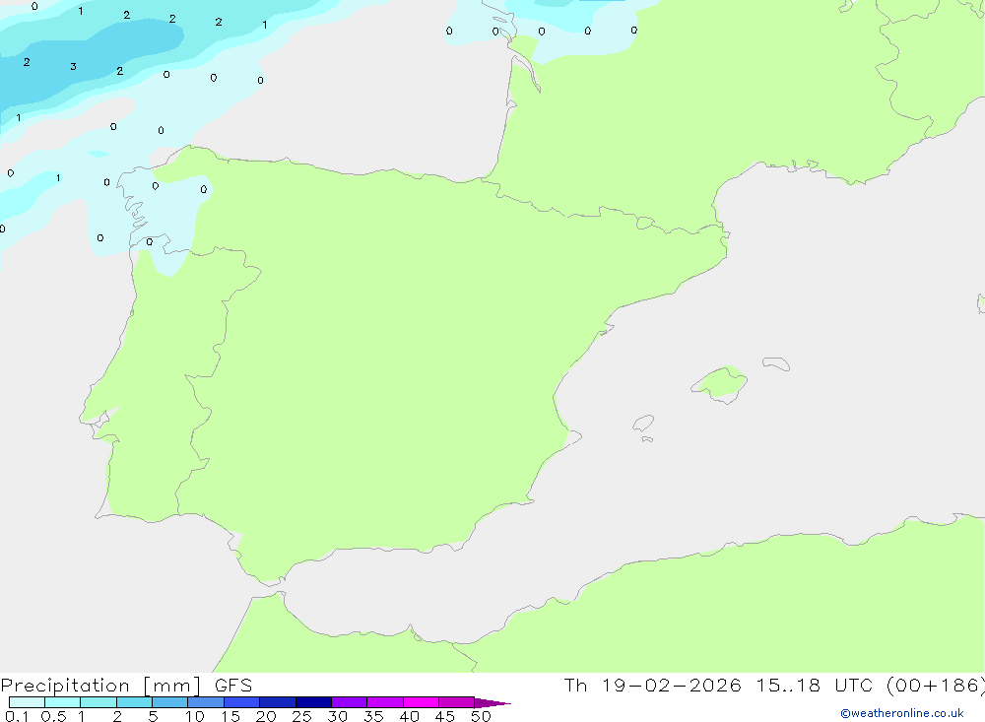The image size is (985, 722).
Task: Click the '25' legend scale label
Action: coord(302,716)
